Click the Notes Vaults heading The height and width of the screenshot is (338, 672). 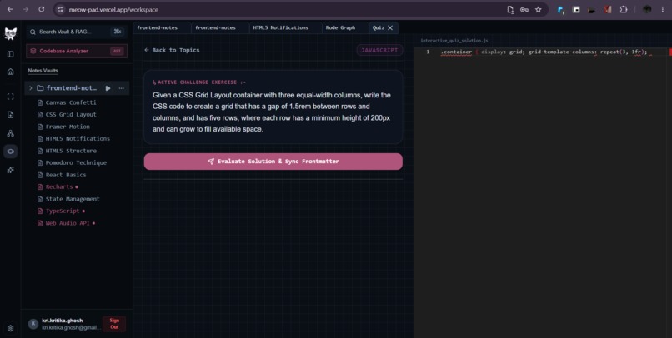[x=43, y=71]
